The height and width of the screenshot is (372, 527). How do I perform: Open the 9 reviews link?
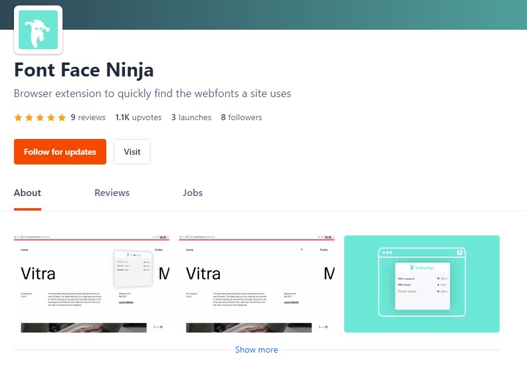[x=88, y=117]
